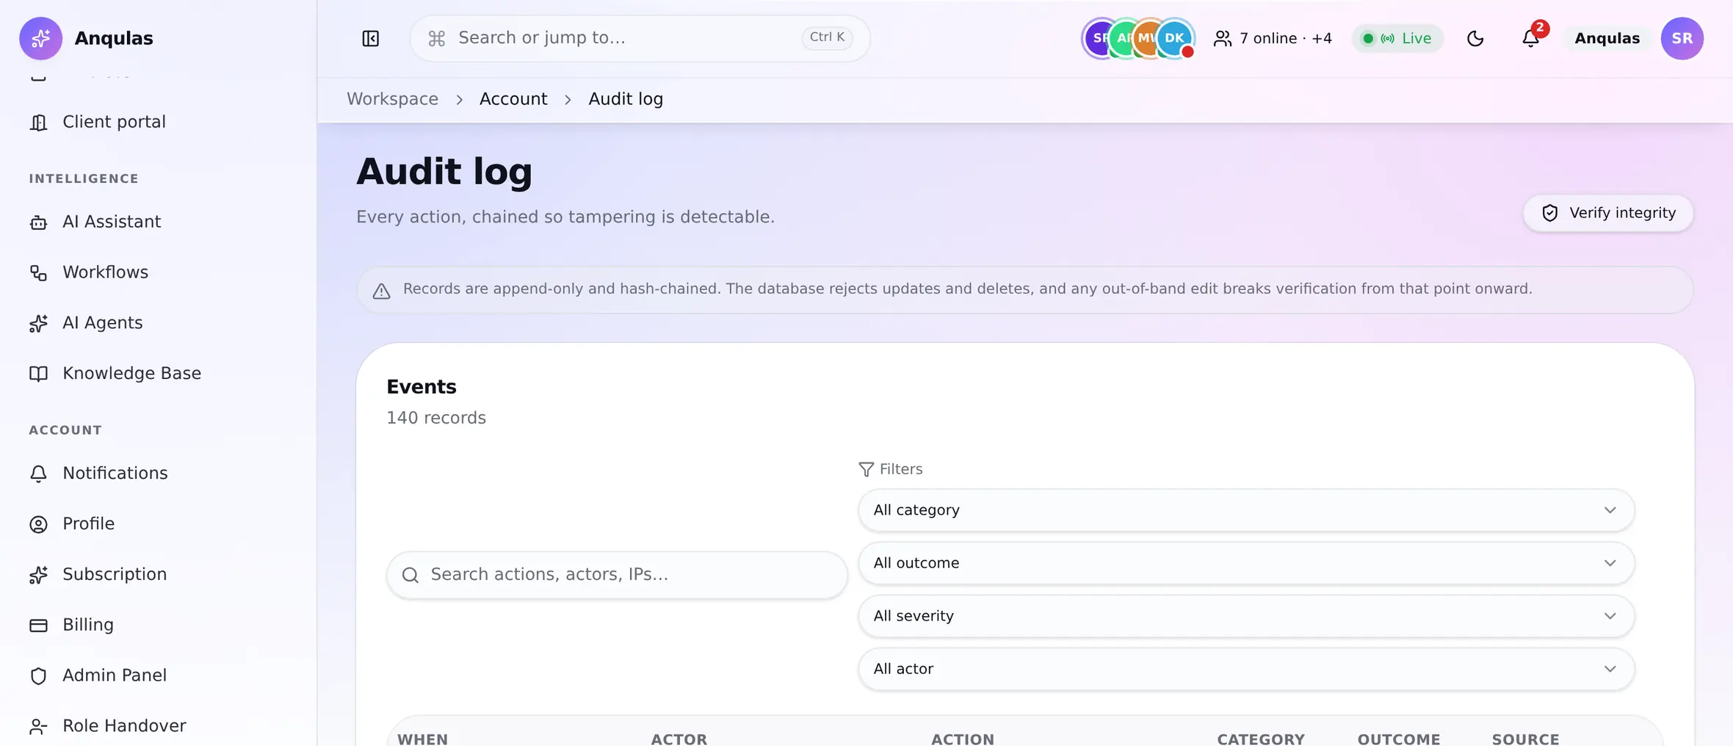1733x746 pixels.
Task: Open the SR user avatar menu
Action: click(x=1682, y=38)
